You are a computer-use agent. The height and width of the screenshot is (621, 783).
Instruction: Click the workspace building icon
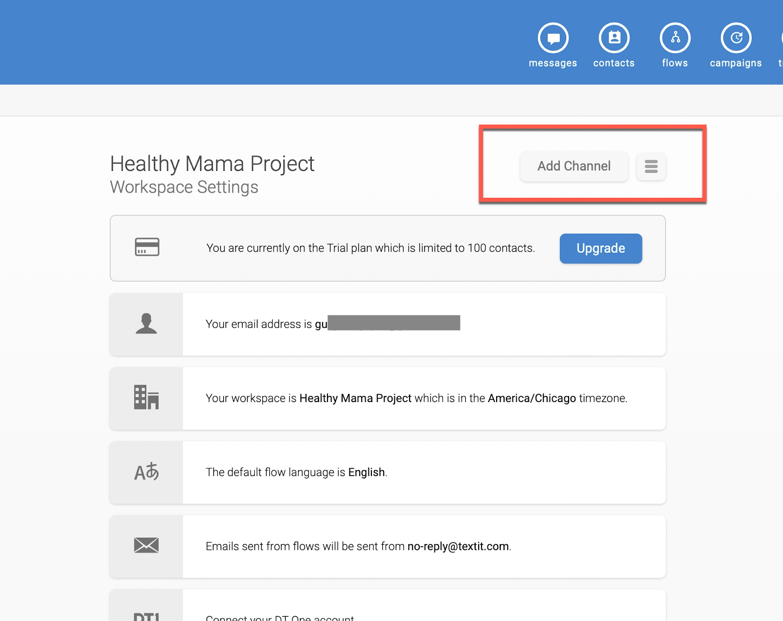146,397
